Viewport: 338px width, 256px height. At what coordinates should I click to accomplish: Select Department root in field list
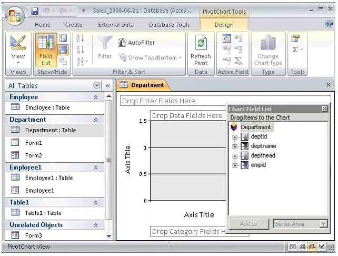[x=256, y=127]
